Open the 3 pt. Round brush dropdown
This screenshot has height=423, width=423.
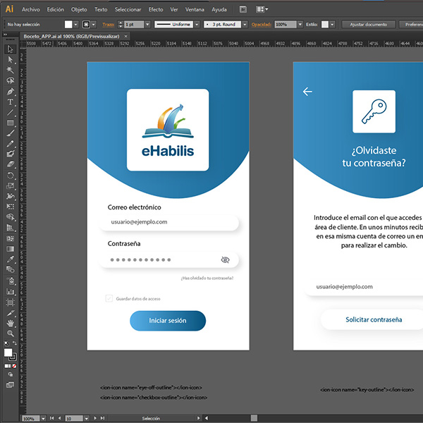click(245, 25)
